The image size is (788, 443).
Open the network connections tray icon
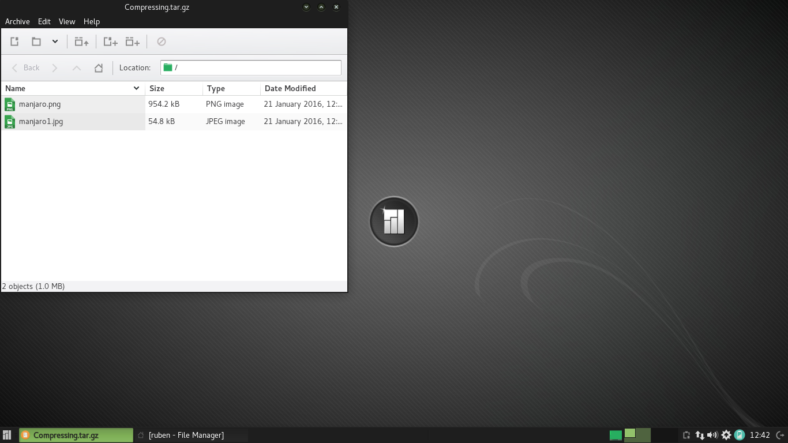coord(700,435)
